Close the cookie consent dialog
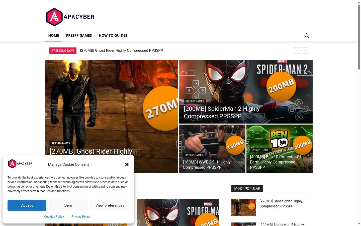 coord(127,164)
